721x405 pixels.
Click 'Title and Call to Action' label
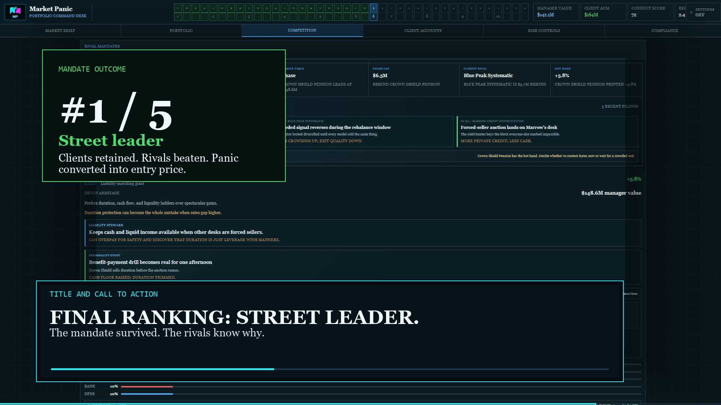[x=104, y=294]
